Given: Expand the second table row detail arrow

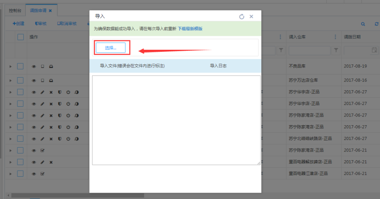Looking at the screenshot, I should [x=10, y=80].
